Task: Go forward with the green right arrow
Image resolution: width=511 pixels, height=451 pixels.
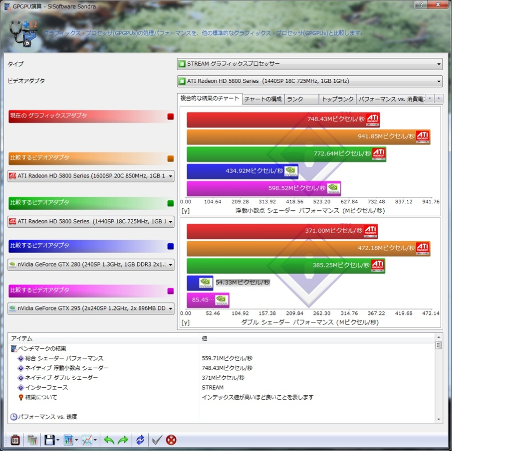Action: [123, 440]
